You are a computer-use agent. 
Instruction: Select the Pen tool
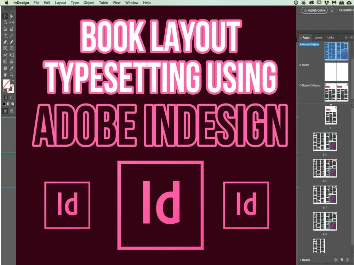click(x=5, y=42)
